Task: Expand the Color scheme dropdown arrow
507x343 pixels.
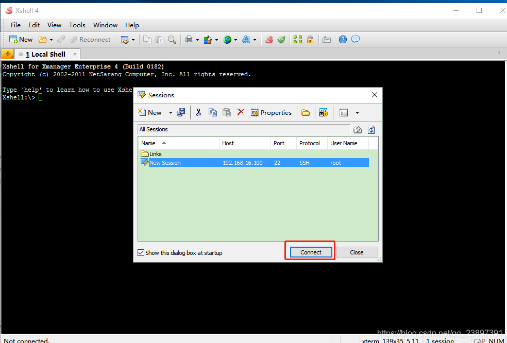Action: (x=216, y=40)
